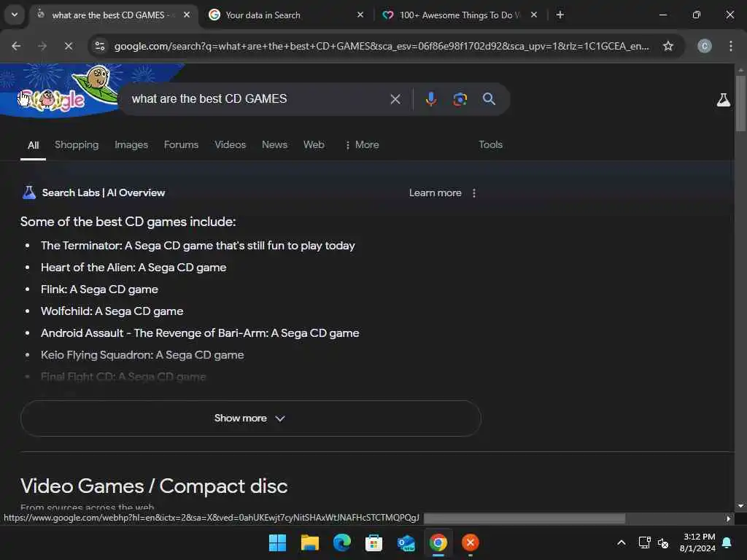The height and width of the screenshot is (560, 747).
Task: Switch to News results
Action: coord(274,145)
